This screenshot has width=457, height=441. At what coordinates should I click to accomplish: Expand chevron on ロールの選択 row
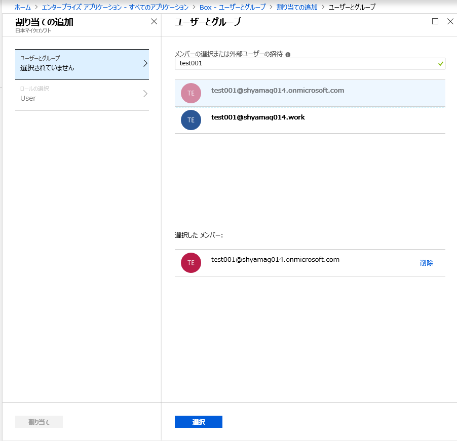coord(145,94)
